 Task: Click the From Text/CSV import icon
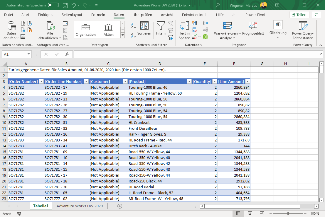pyautogui.click(x=23, y=23)
